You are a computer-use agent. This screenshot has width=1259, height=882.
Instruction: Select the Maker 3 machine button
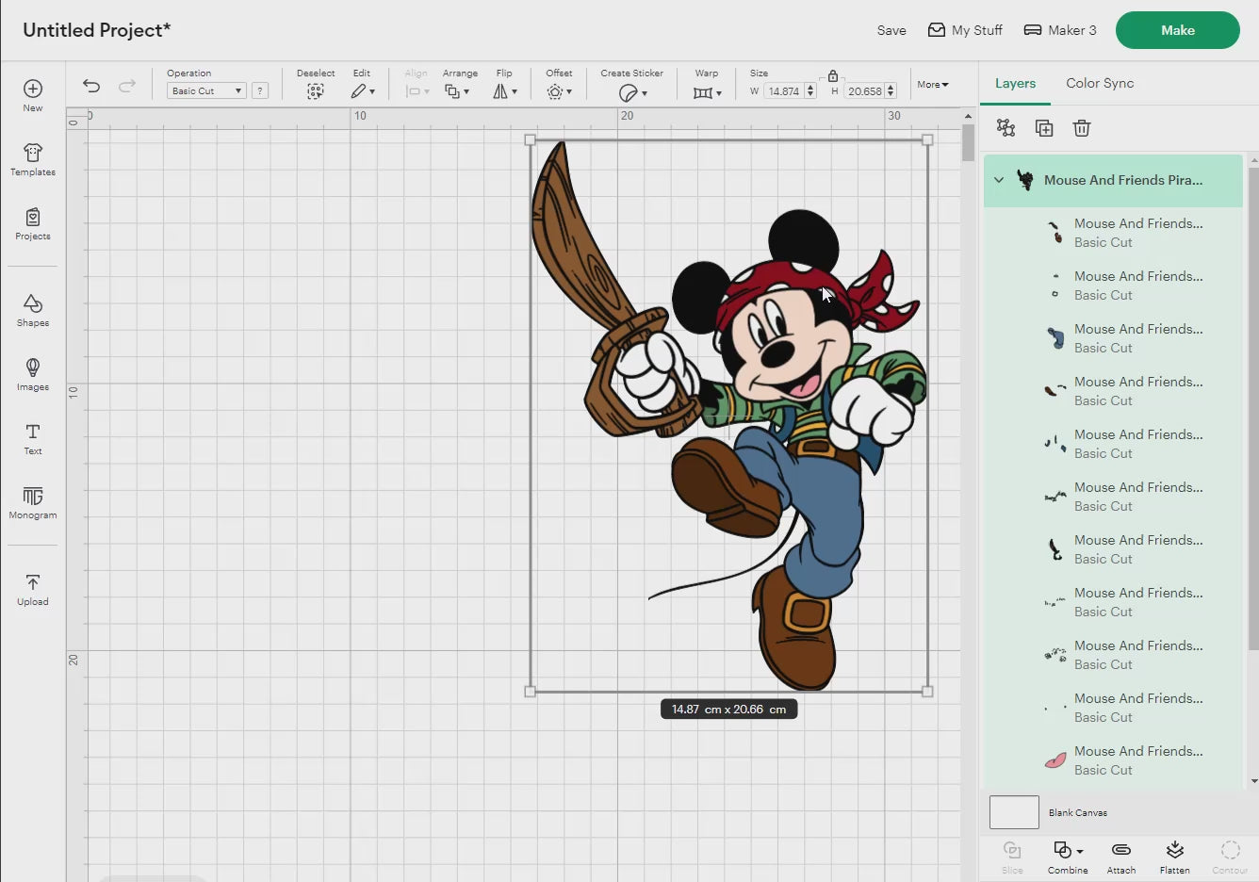pos(1060,30)
